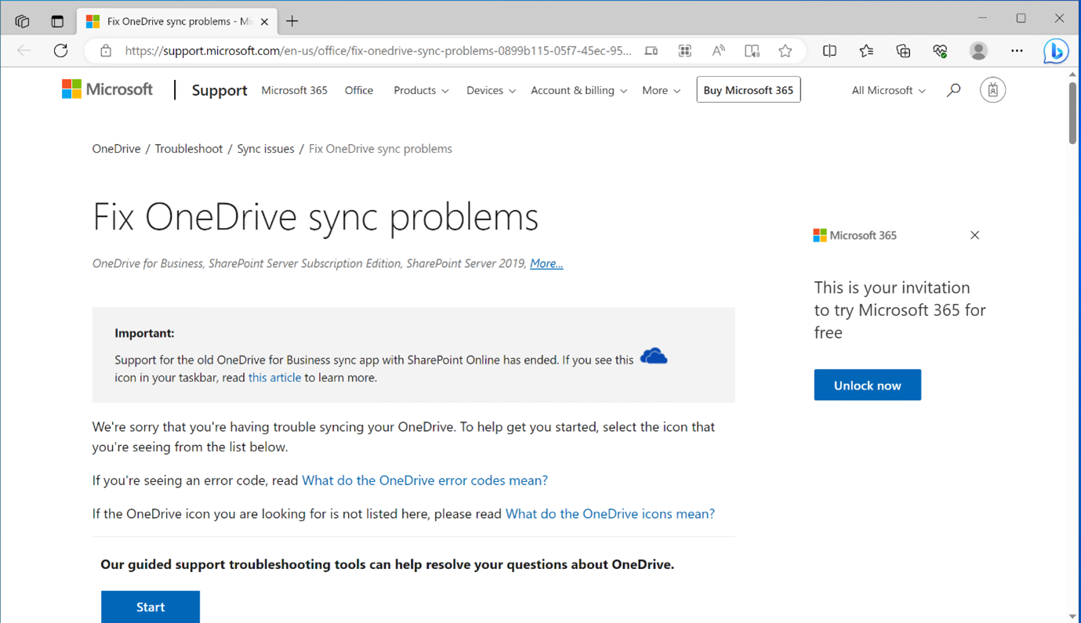The image size is (1081, 623).
Task: Expand the More... applies-to link
Action: pyautogui.click(x=546, y=263)
